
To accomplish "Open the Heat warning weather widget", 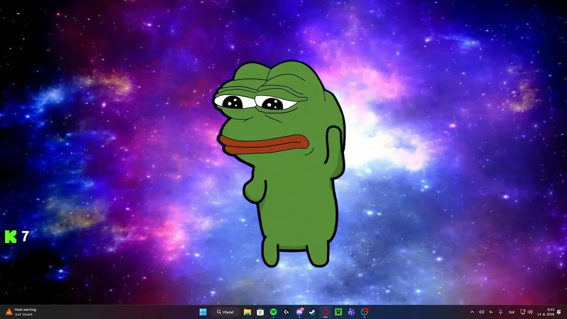I will point(21,312).
